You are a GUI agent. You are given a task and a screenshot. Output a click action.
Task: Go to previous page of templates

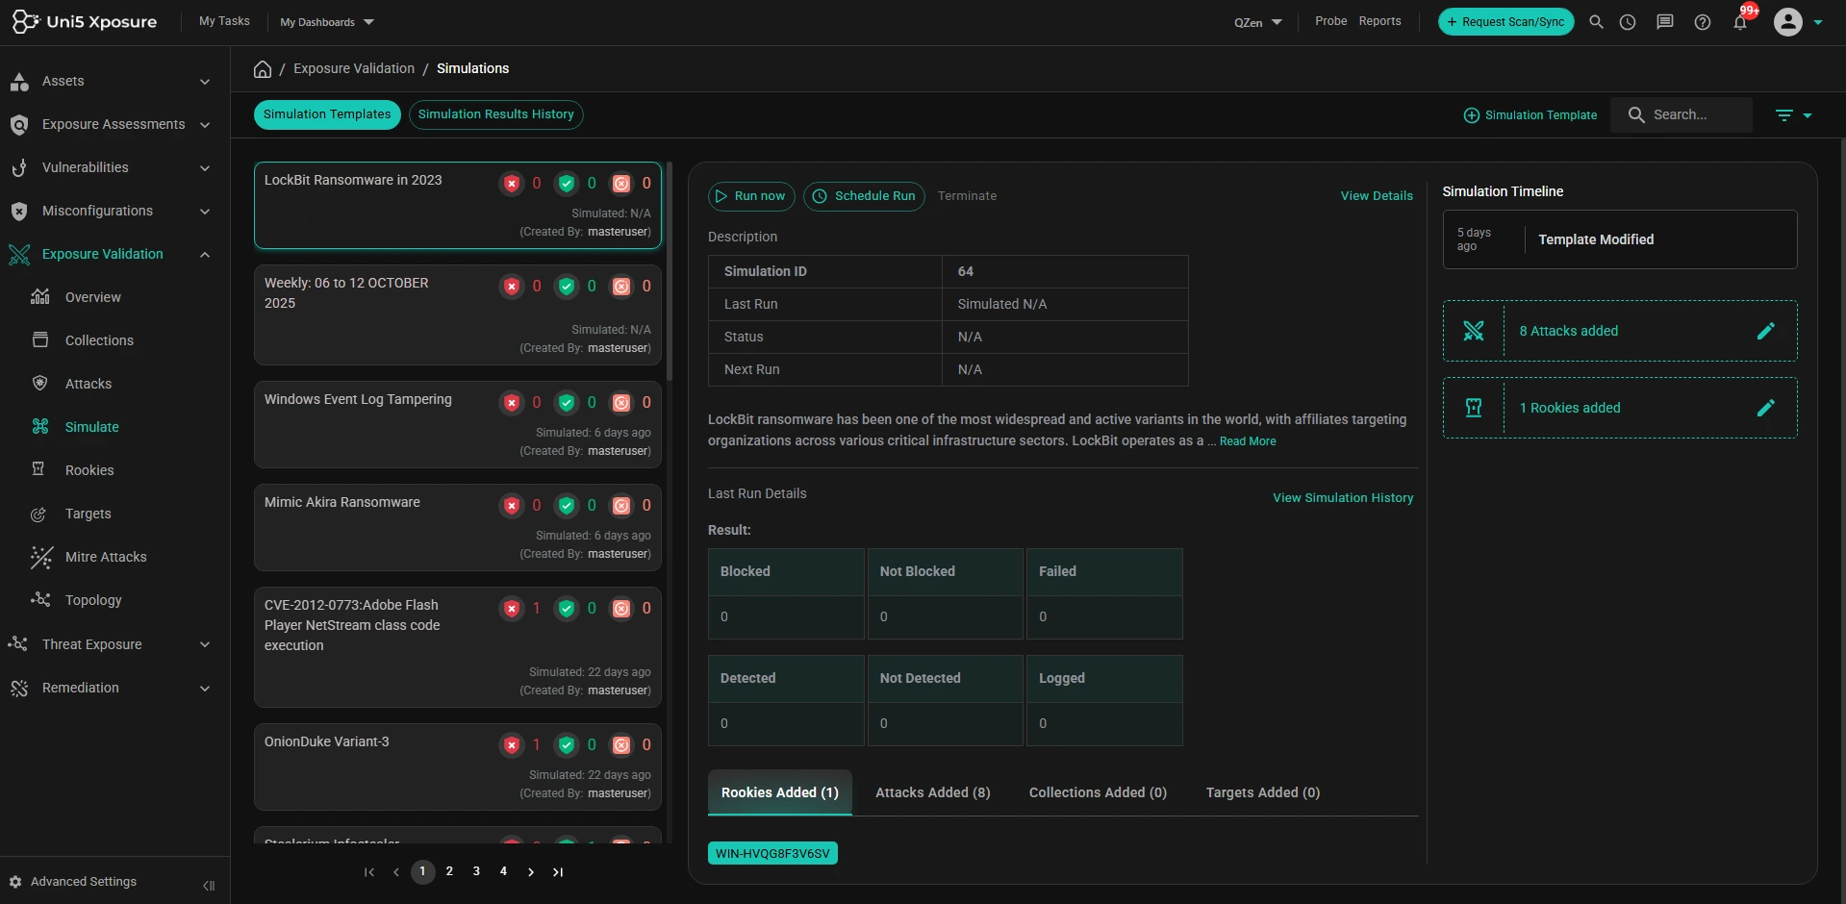396,872
